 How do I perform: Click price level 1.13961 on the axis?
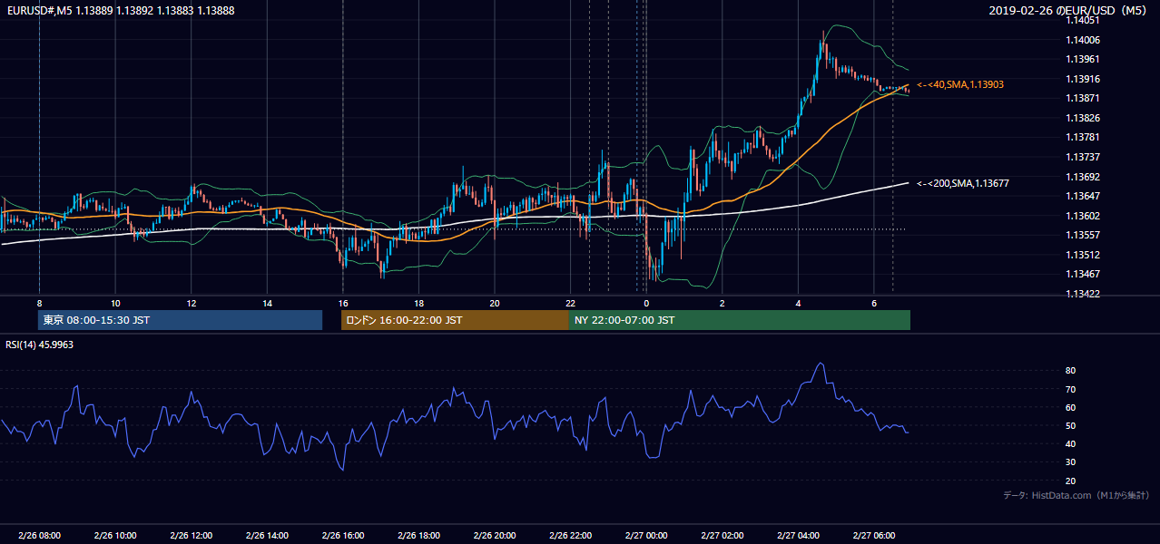pos(1083,59)
